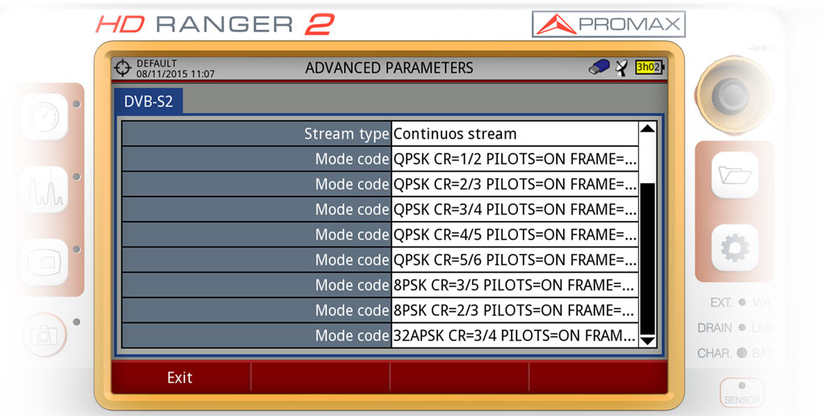Screen dimensions: 825x416
Task: Open the installations folder key
Action: click(734, 174)
